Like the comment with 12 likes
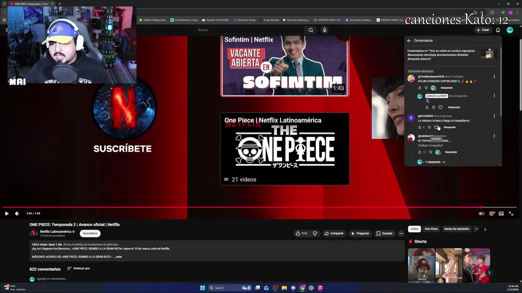The width and height of the screenshot is (522, 293). (420, 152)
